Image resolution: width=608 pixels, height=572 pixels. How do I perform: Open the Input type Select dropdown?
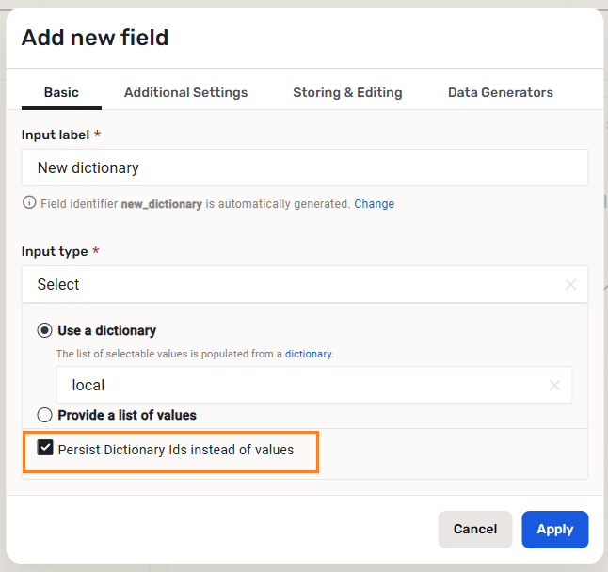click(x=292, y=284)
